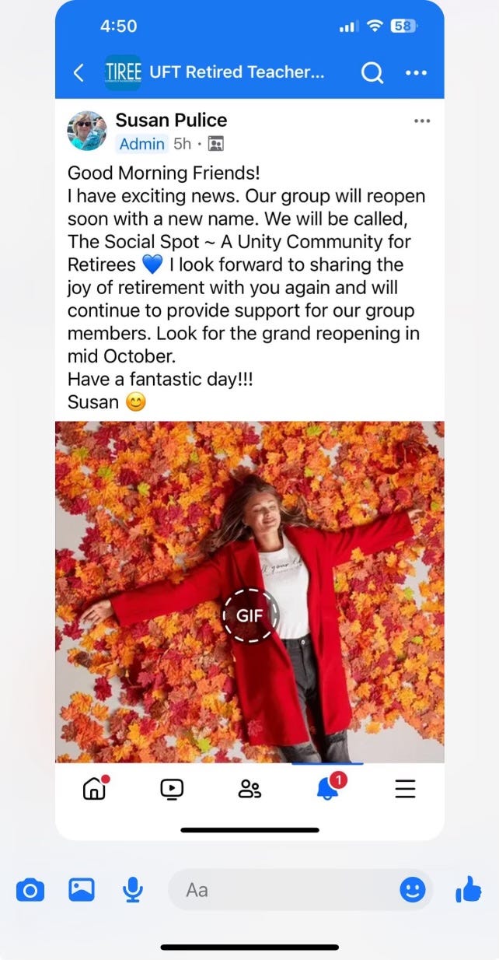This screenshot has width=499, height=960.
Task: Open the emoji picker smiley
Action: click(413, 889)
